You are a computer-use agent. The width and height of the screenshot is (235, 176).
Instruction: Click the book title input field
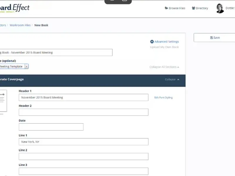tap(56, 53)
